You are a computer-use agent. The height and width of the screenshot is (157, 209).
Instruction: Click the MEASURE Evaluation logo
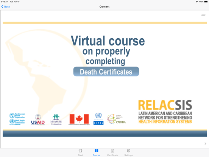[56, 119]
